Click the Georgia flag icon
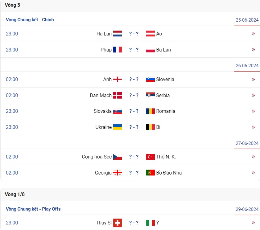260x230 pixels. tap(118, 173)
